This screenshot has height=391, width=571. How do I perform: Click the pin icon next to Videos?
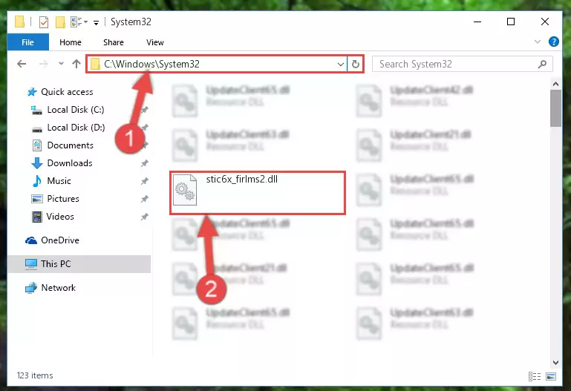[x=145, y=217]
